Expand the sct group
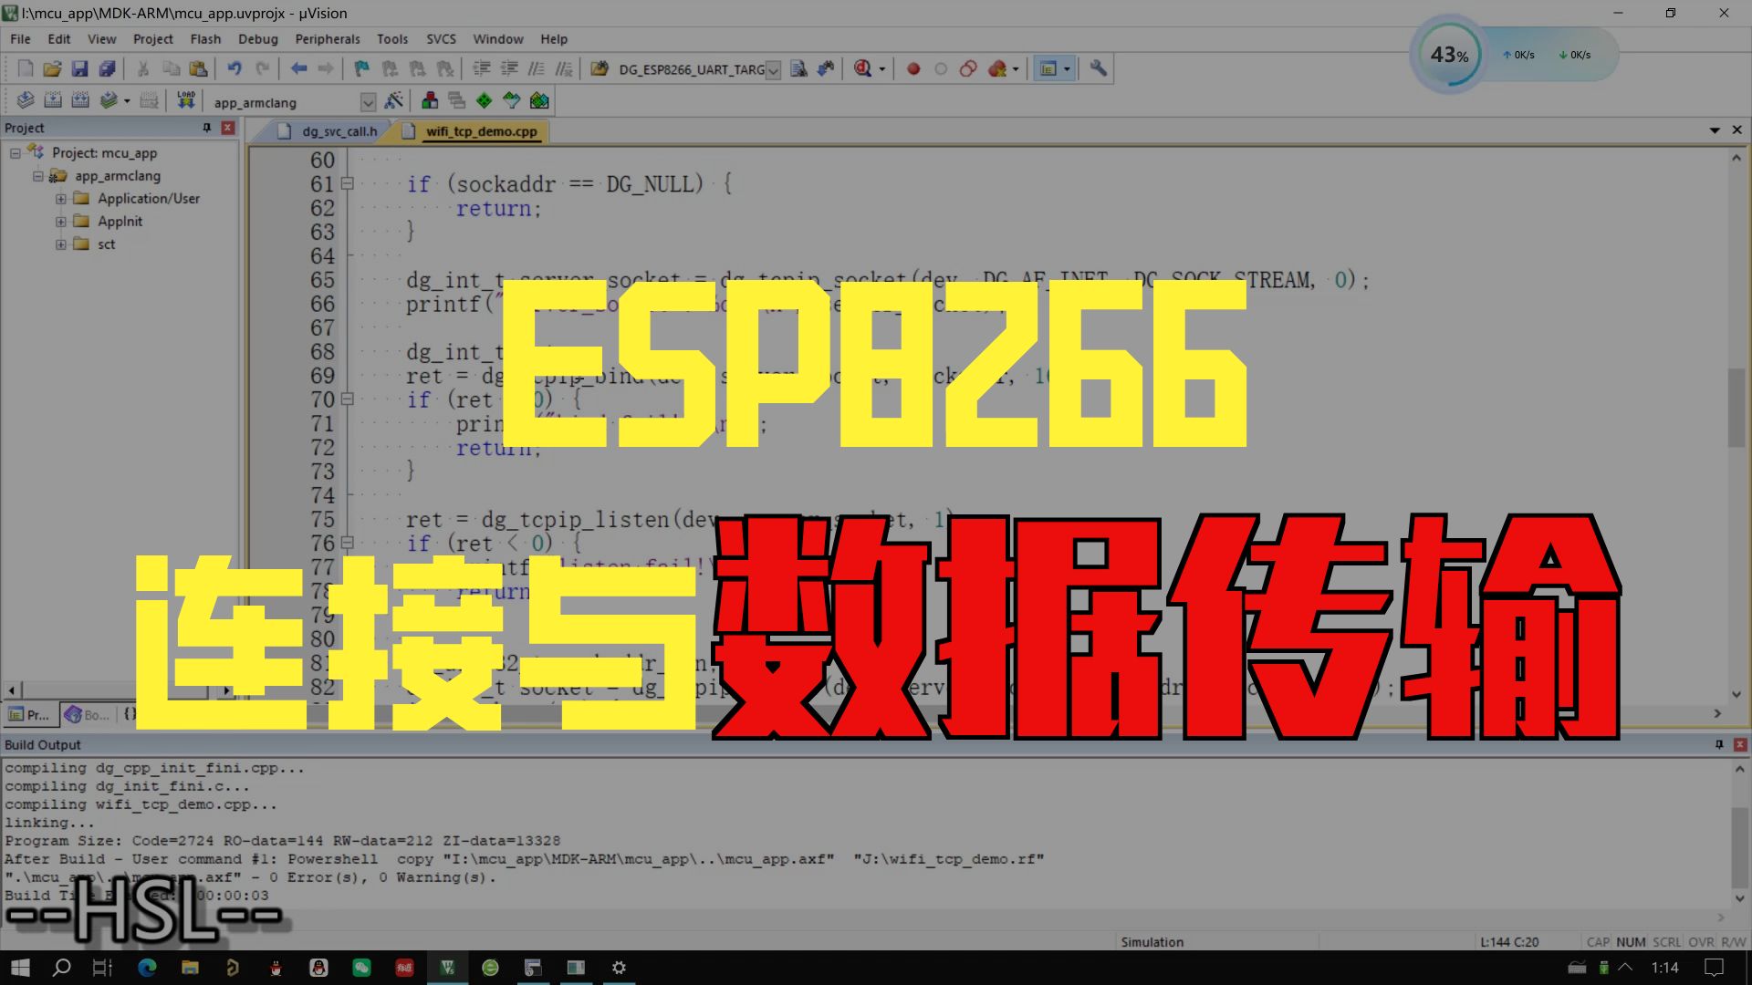1752x985 pixels. (61, 244)
